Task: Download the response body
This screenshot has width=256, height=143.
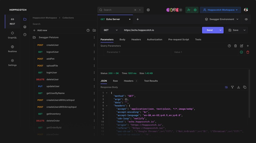Action: point(239,87)
